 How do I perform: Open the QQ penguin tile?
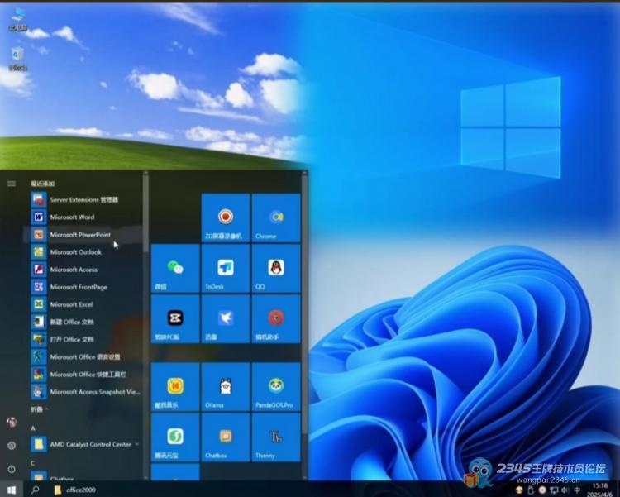point(276,268)
